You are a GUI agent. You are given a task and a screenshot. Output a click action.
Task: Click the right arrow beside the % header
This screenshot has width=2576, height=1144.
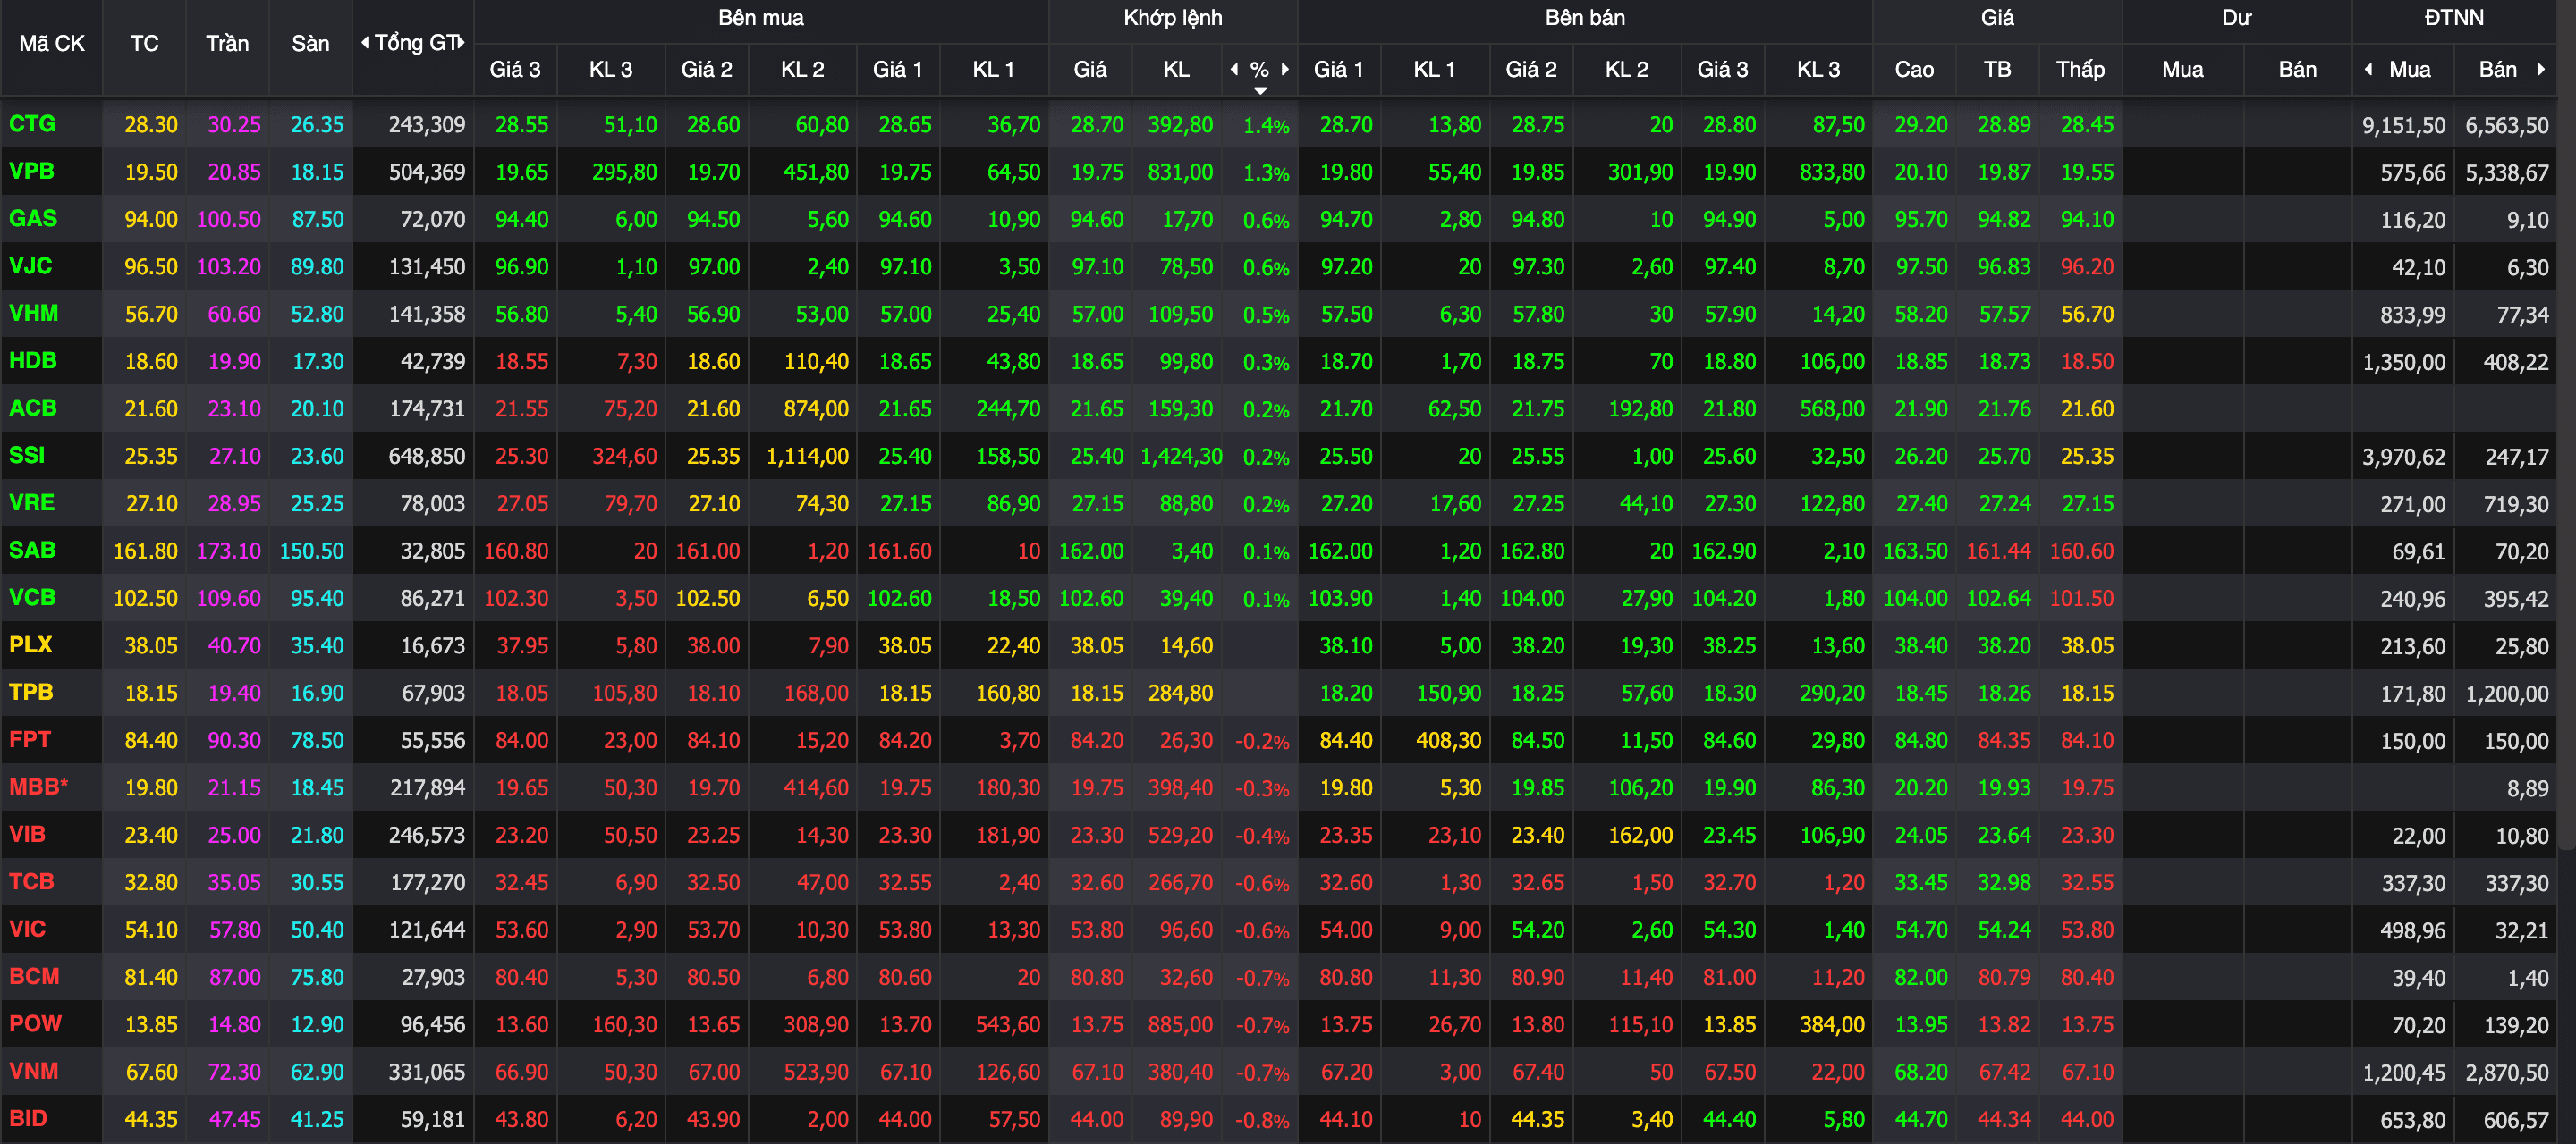click(1285, 69)
